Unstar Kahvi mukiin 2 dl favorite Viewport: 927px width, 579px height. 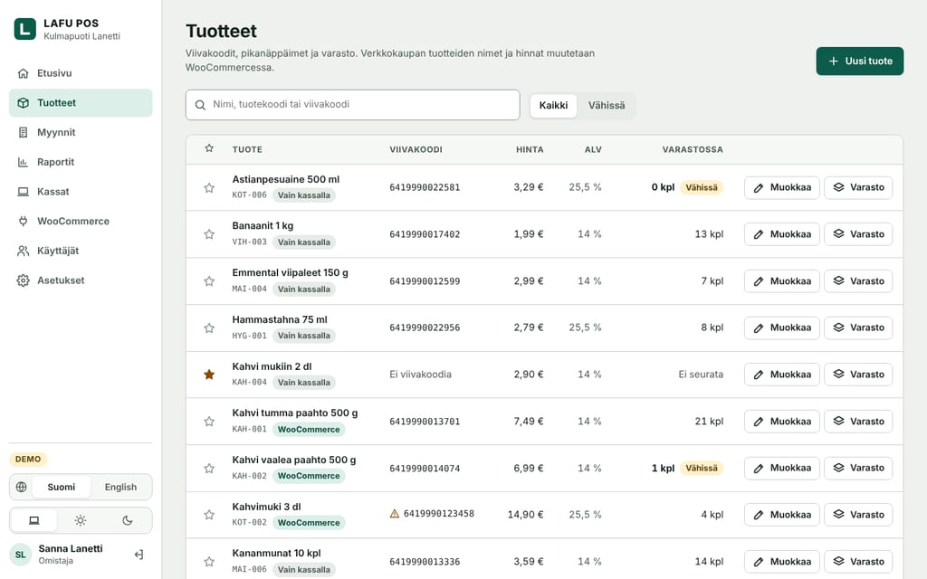[209, 375]
